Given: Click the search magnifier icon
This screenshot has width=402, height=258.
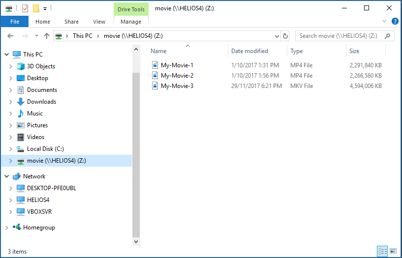Looking at the screenshot, I should [x=387, y=36].
